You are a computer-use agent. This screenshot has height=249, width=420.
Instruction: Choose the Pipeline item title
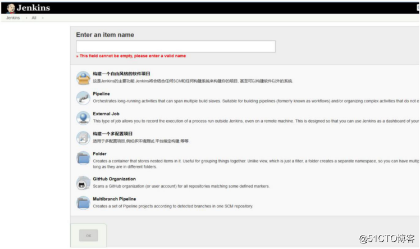(101, 94)
